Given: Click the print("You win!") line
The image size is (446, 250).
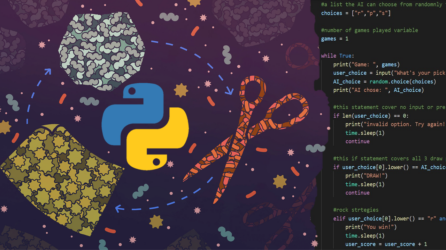Looking at the screenshot, I should (x=371, y=227).
